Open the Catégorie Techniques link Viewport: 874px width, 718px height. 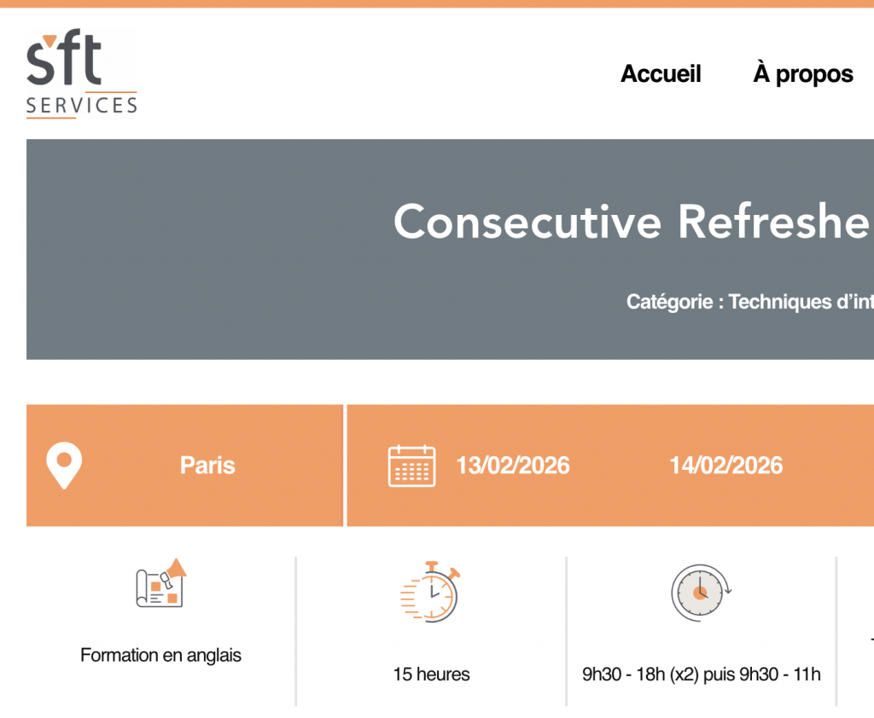749,302
